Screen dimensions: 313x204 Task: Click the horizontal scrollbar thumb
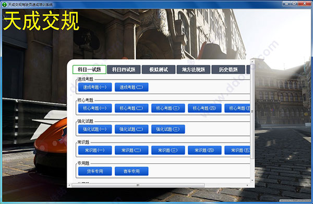[138, 185]
